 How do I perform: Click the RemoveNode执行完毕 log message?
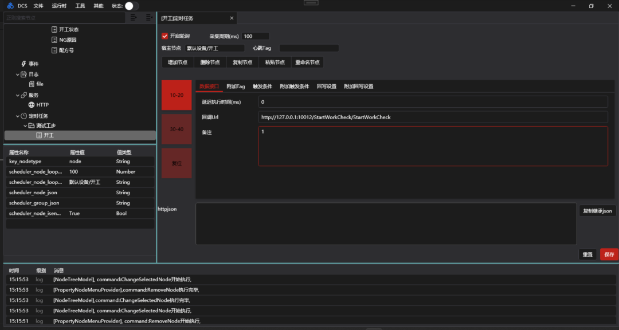[126, 290]
